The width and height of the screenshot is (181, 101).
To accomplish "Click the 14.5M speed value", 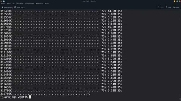I will (x=112, y=11).
